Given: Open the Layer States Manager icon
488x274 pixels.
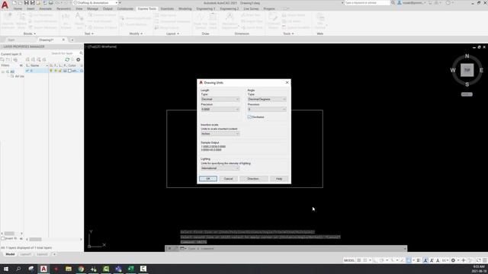Looking at the screenshot, I should coord(15,59).
